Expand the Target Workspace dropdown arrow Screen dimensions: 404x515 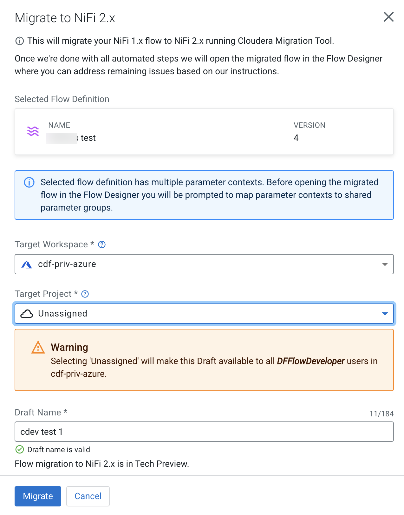385,264
